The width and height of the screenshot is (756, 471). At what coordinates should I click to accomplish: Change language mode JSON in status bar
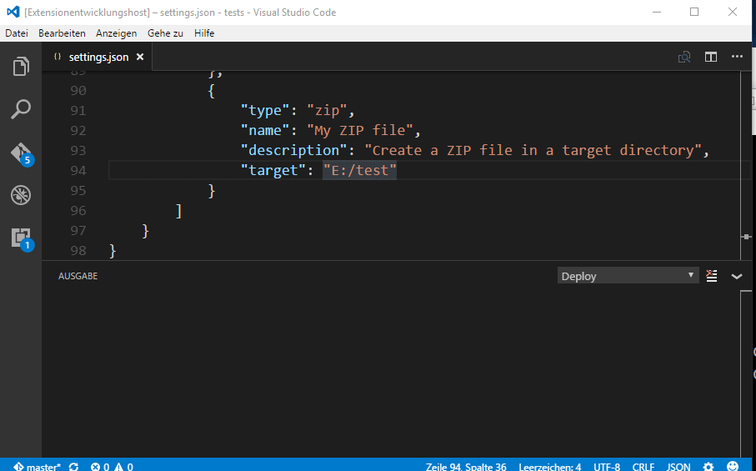pos(678,466)
